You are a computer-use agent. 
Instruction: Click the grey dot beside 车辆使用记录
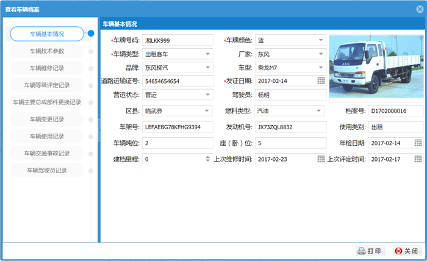[91, 137]
